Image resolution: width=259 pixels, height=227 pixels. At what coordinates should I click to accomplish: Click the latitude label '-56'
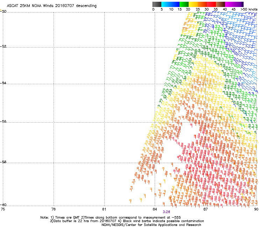point(3,121)
